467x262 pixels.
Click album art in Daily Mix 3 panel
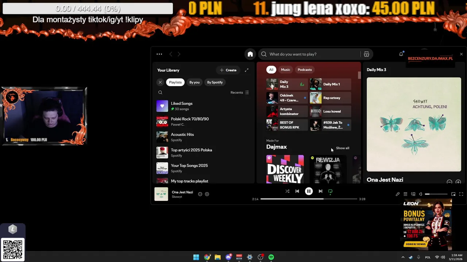(414, 124)
